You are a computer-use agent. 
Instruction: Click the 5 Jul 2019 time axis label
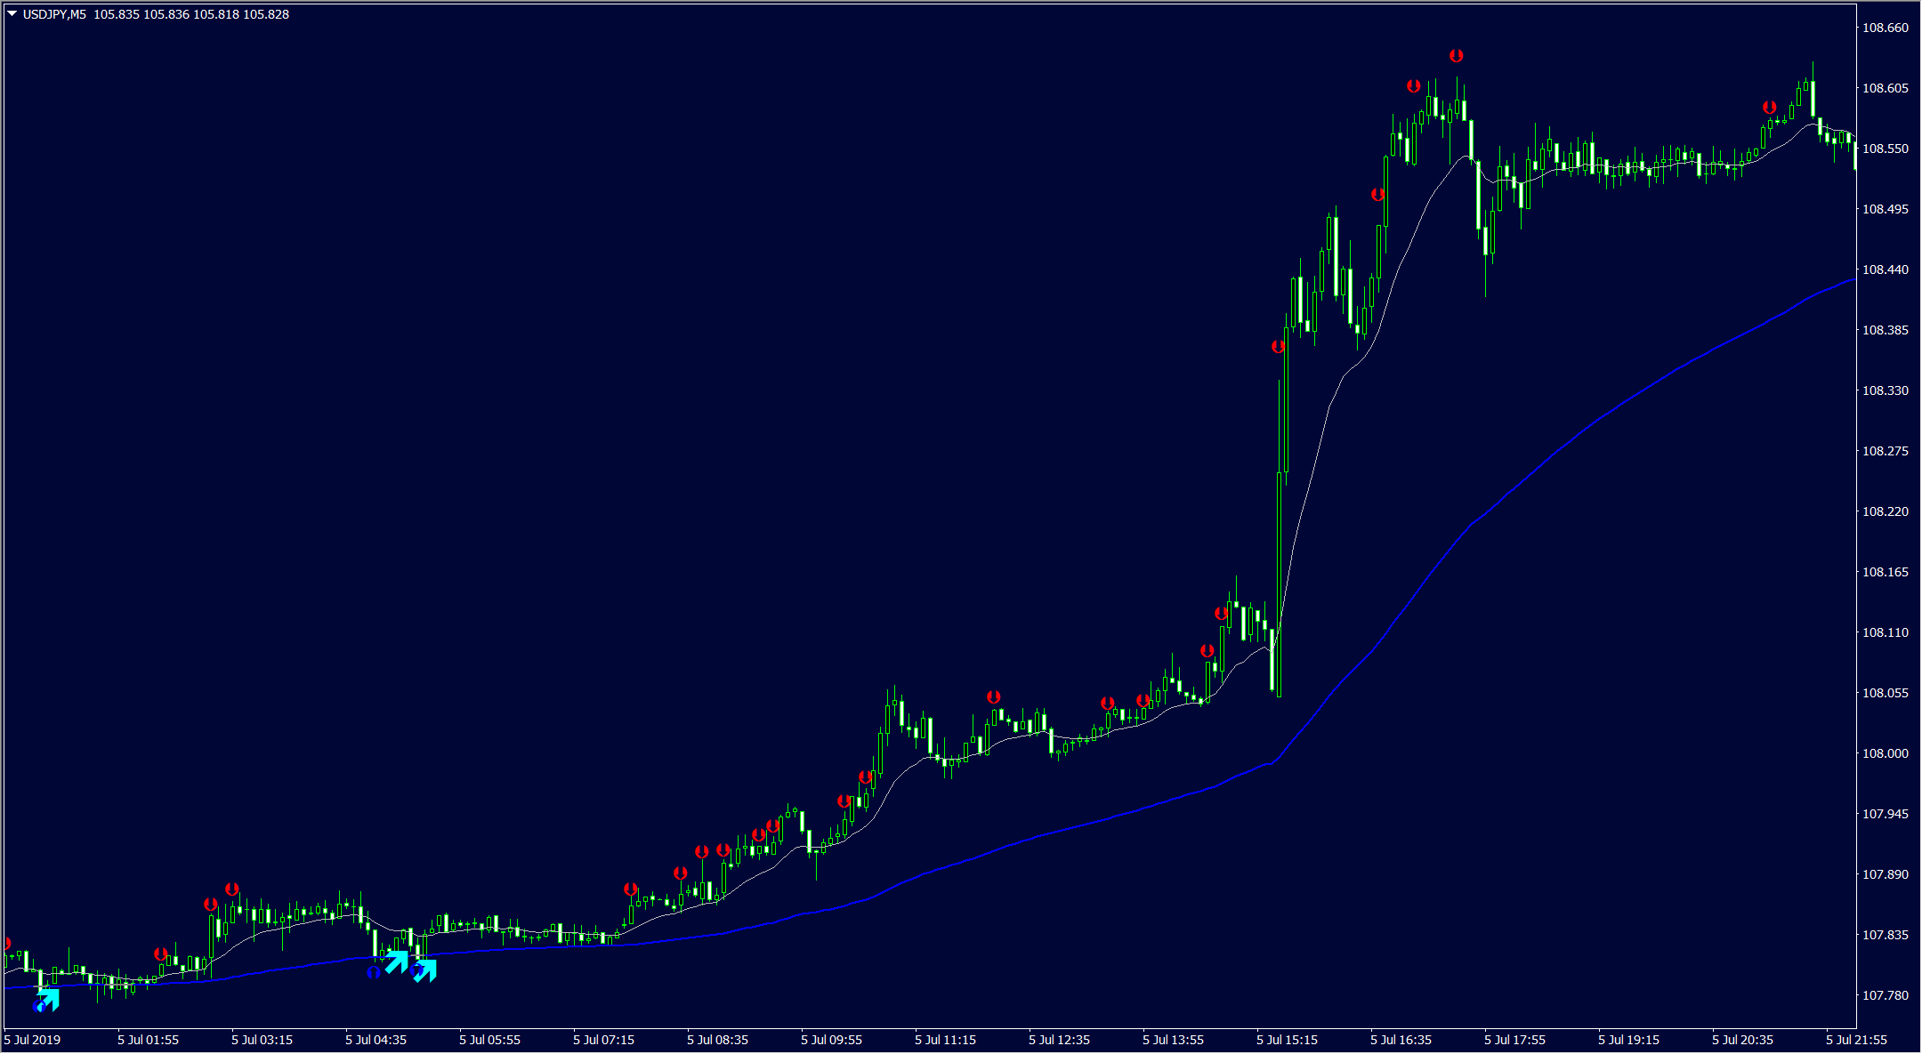click(x=33, y=1040)
